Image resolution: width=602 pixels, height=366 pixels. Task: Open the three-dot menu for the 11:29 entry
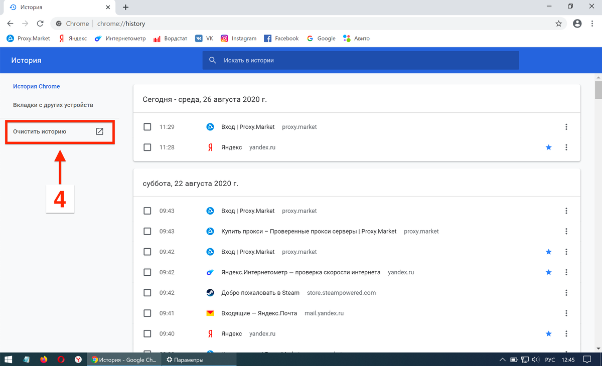pos(566,127)
